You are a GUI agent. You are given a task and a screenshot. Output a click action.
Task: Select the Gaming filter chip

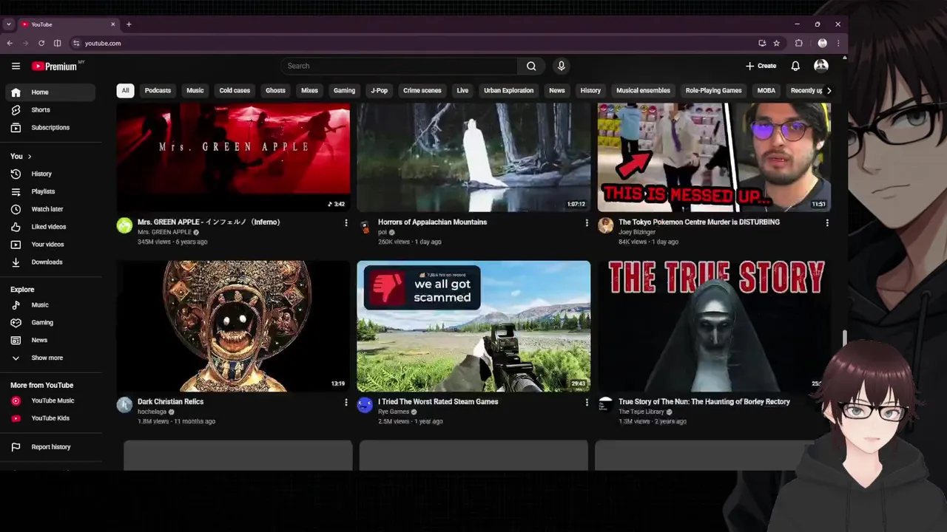(344, 91)
